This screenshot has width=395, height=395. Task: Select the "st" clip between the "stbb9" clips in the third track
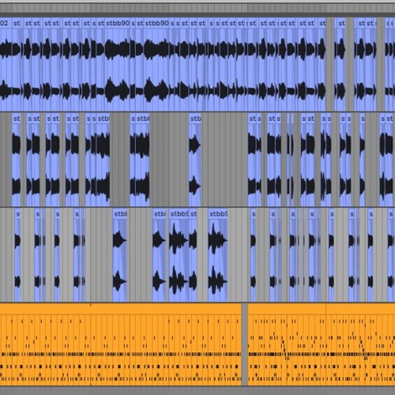click(x=193, y=255)
